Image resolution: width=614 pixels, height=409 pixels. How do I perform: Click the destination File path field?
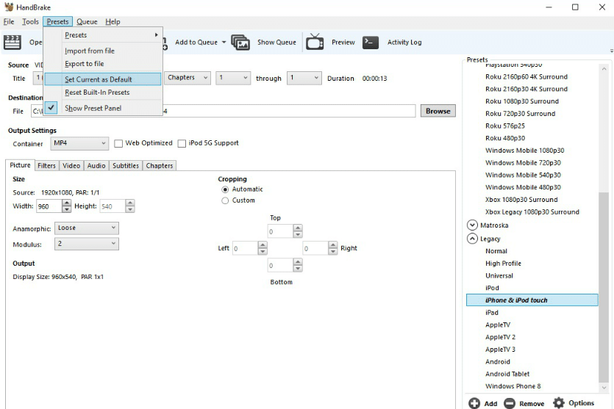[x=224, y=111]
